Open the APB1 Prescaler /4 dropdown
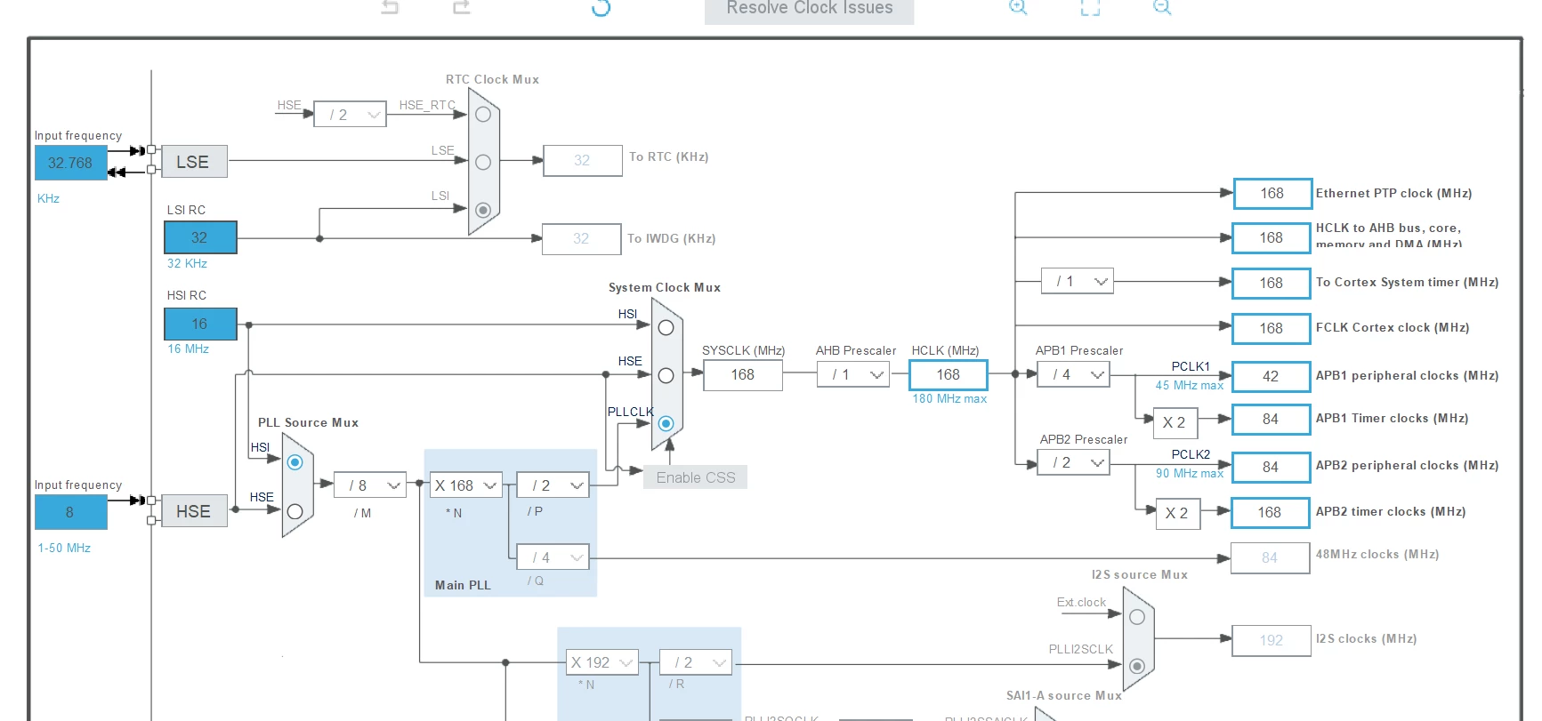 pos(1074,375)
